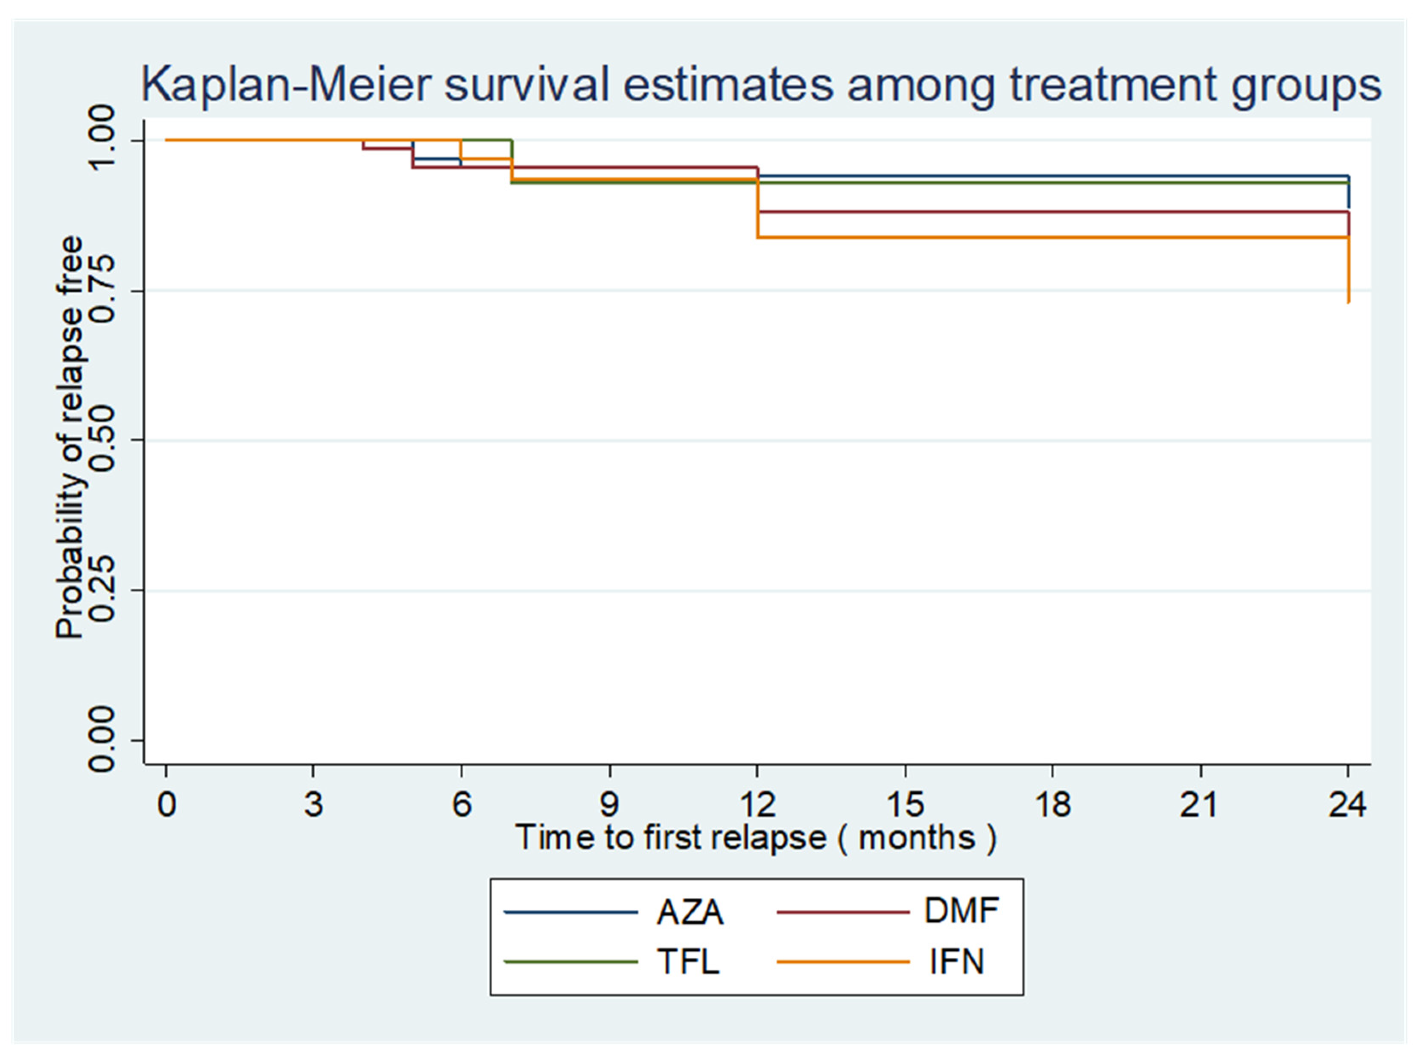Viewport: 1423px width, 1055px height.
Task: Select the DMF legend label
Action: [x=961, y=911]
